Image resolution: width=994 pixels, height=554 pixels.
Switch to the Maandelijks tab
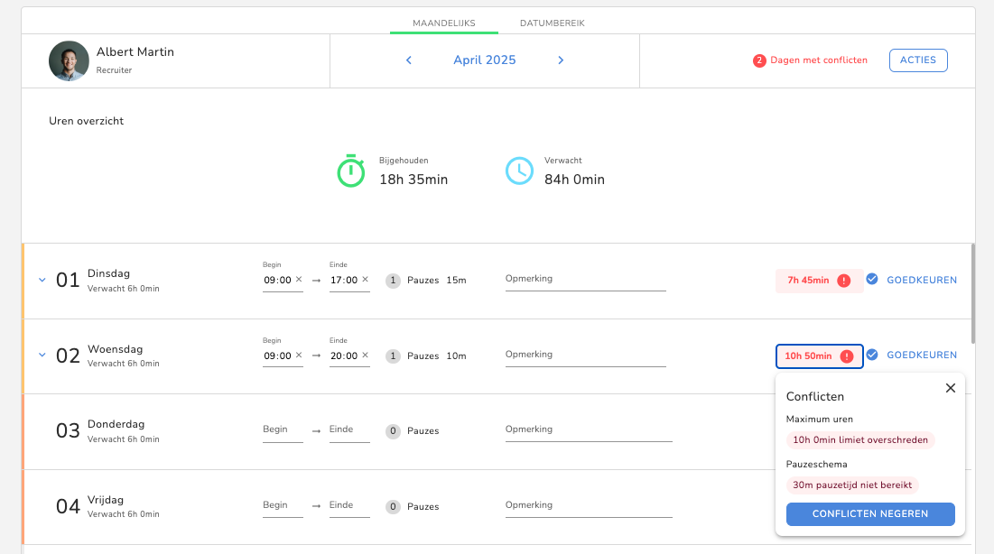click(x=444, y=23)
